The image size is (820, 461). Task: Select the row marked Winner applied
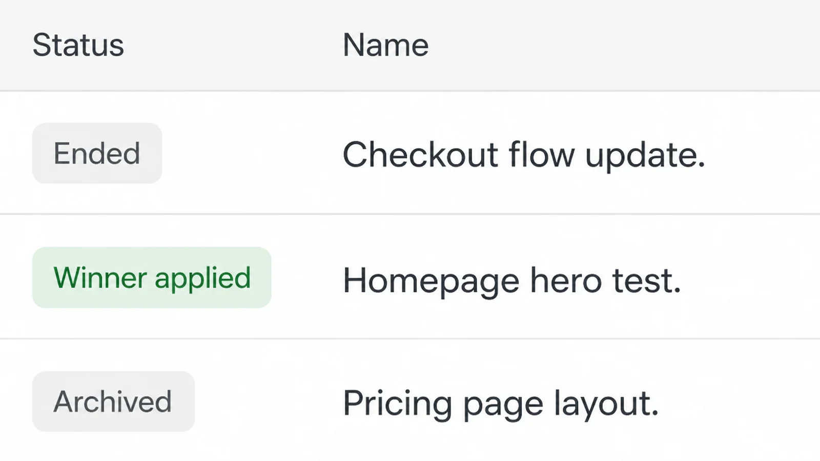(x=410, y=277)
